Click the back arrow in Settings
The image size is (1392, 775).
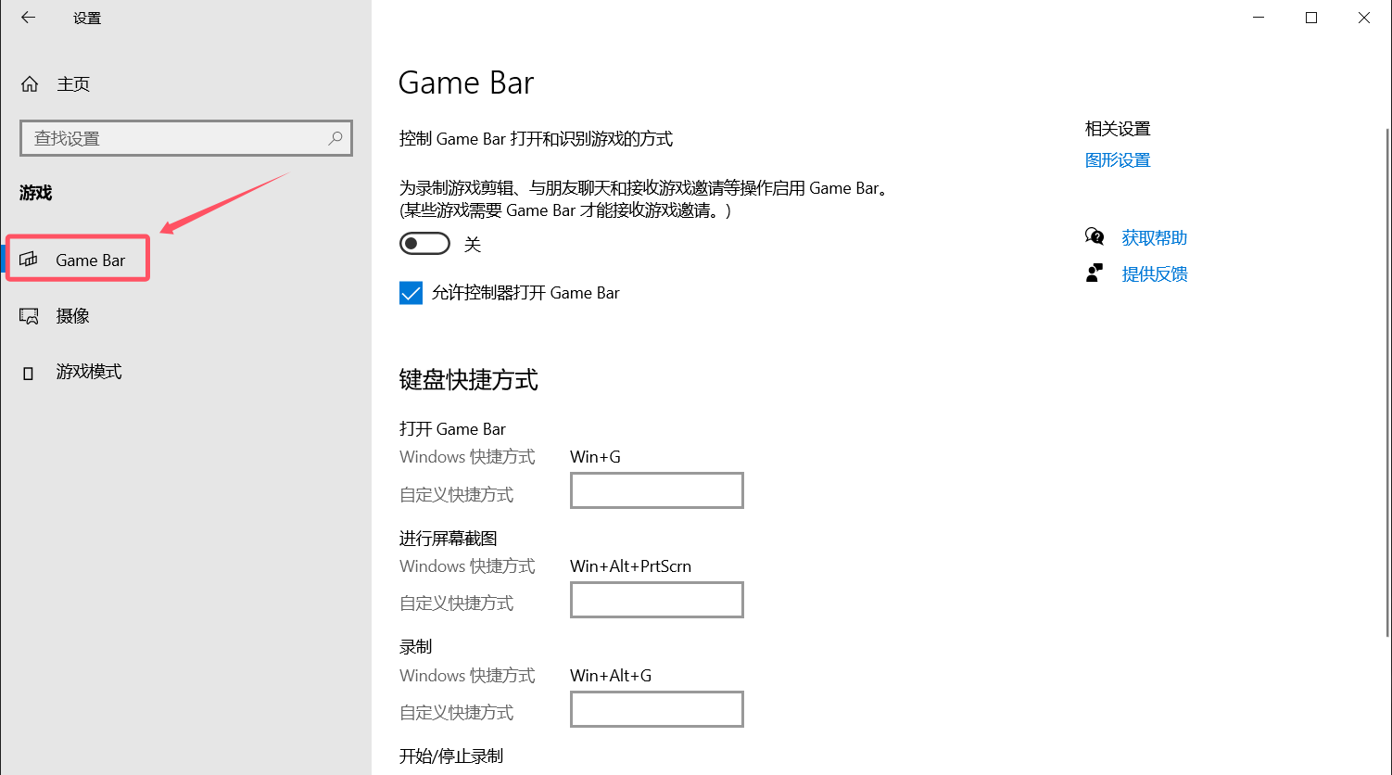pos(28,18)
